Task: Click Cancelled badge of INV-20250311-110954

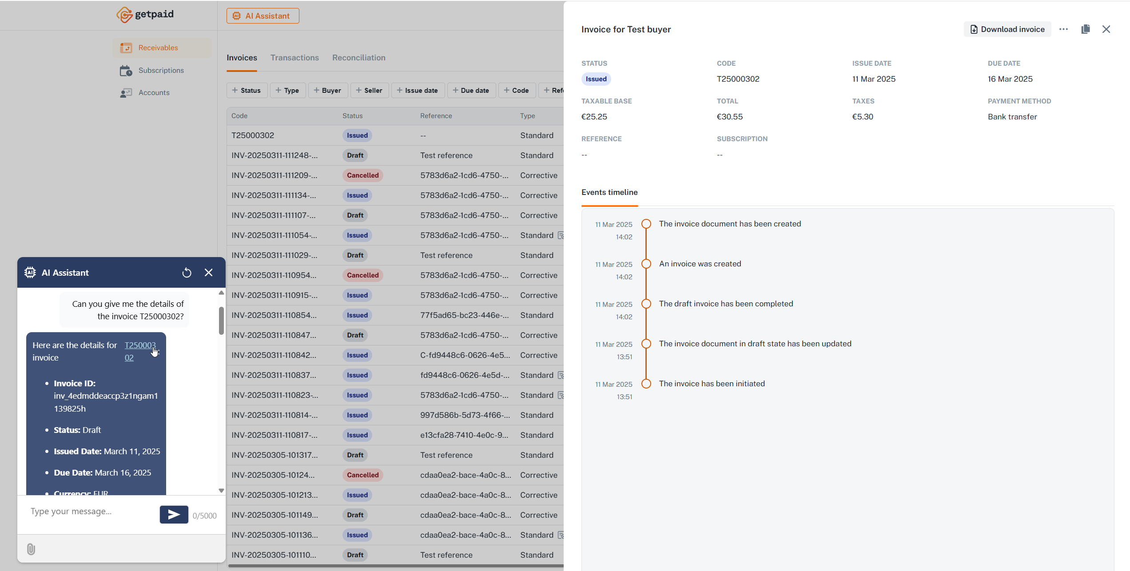Action: point(362,275)
